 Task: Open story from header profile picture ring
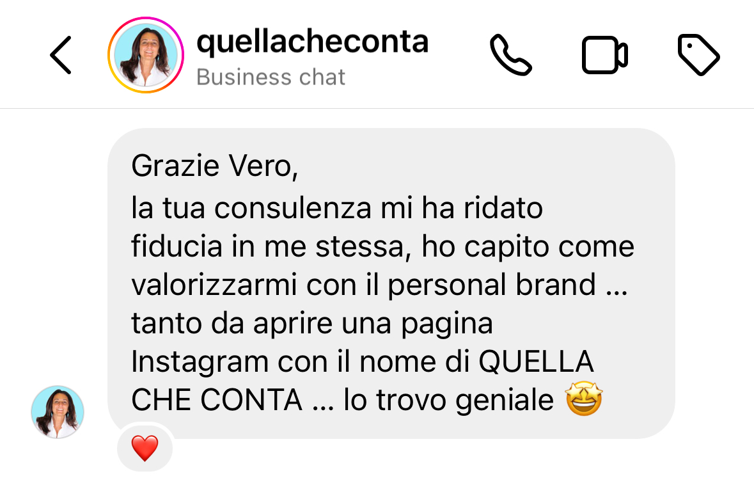pos(146,55)
